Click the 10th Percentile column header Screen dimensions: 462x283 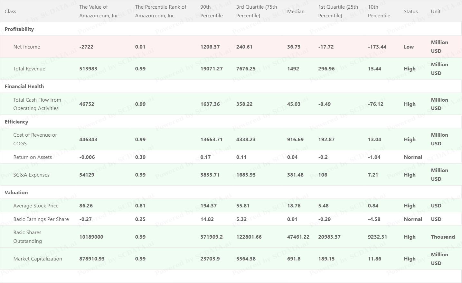pos(379,11)
